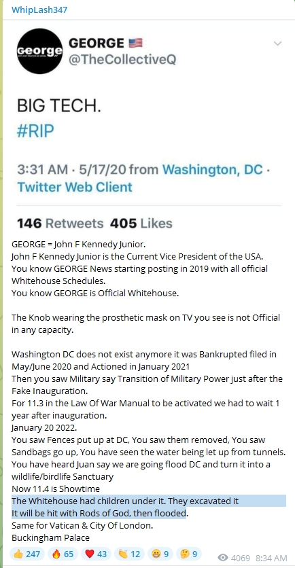The height and width of the screenshot is (568, 295).
Task: View the 146 Retweets list
Action: tap(60, 224)
